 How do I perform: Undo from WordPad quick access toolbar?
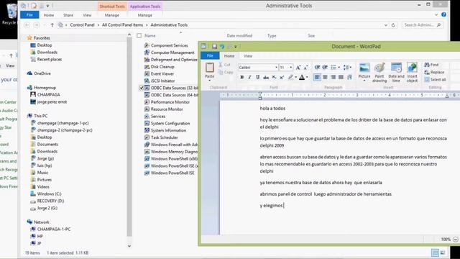pos(222,46)
